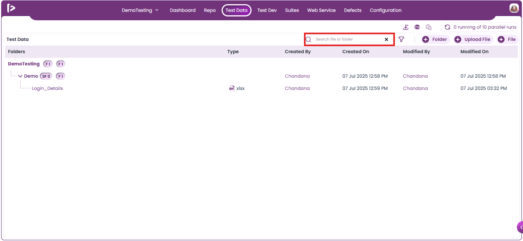Go to the Web Service tab

(321, 10)
